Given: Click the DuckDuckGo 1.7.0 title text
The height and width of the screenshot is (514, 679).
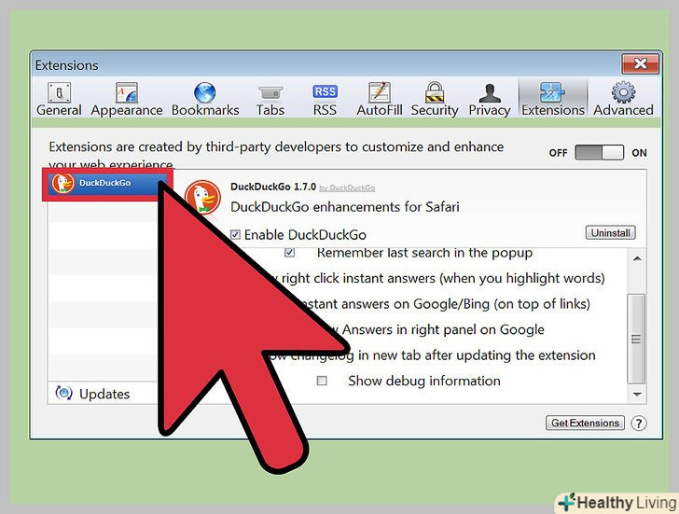Looking at the screenshot, I should [x=273, y=187].
